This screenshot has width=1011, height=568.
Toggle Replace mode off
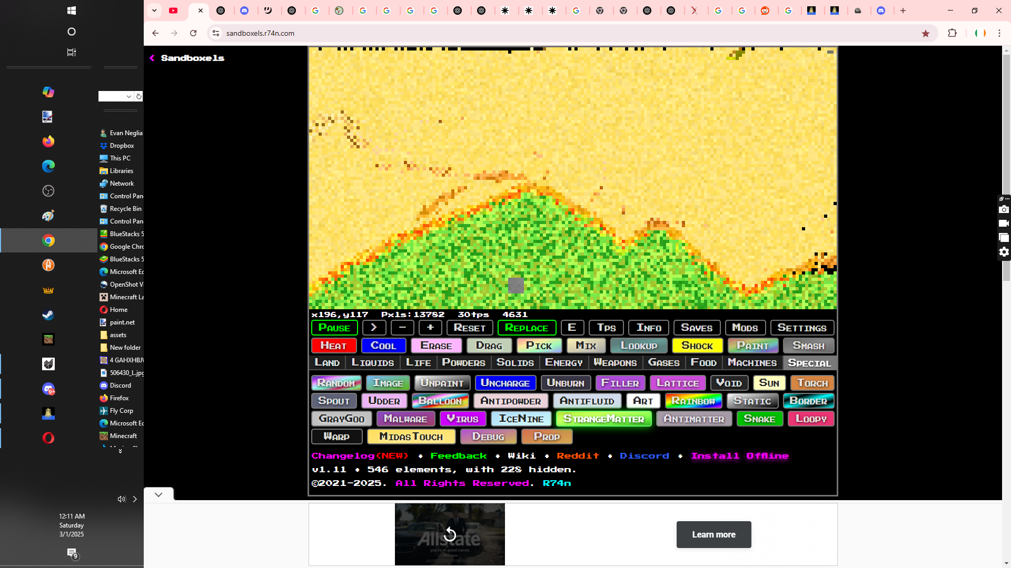(527, 328)
